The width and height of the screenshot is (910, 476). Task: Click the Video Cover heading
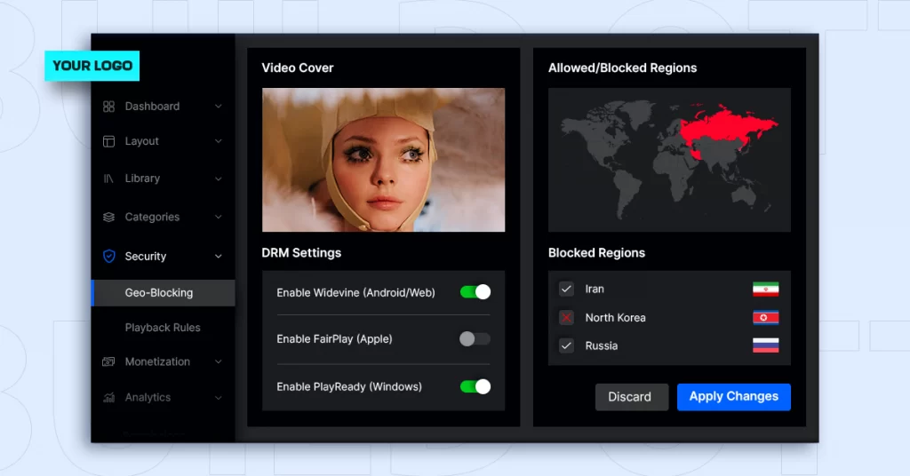297,67
